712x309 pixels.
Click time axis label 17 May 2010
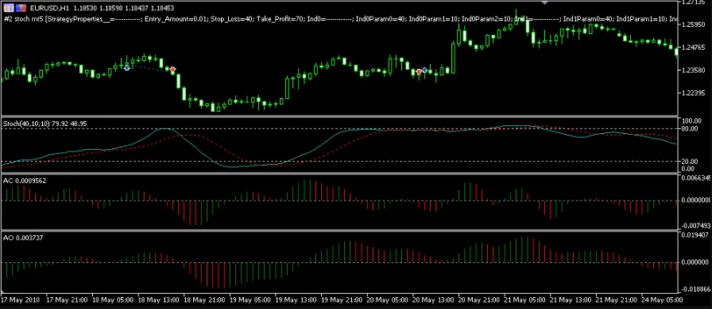(x=21, y=300)
